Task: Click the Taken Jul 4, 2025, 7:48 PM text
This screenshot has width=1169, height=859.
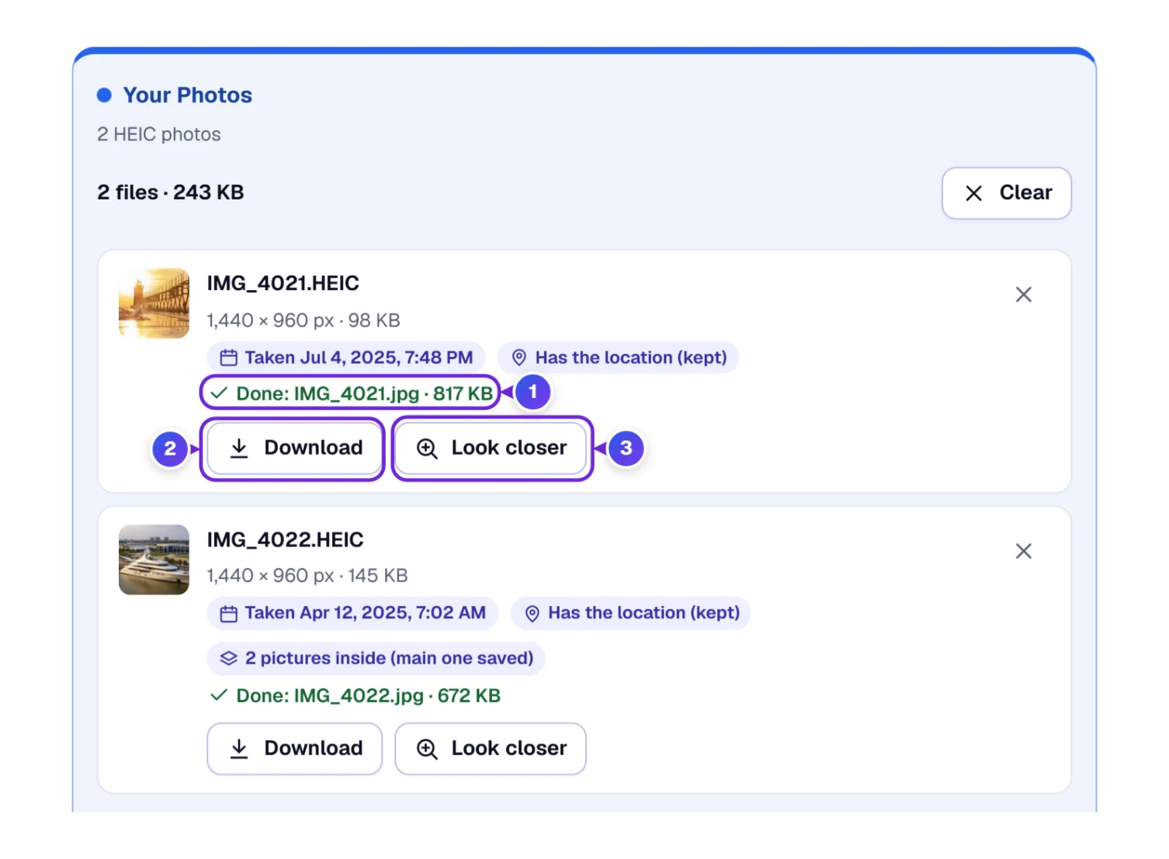Action: coord(359,358)
